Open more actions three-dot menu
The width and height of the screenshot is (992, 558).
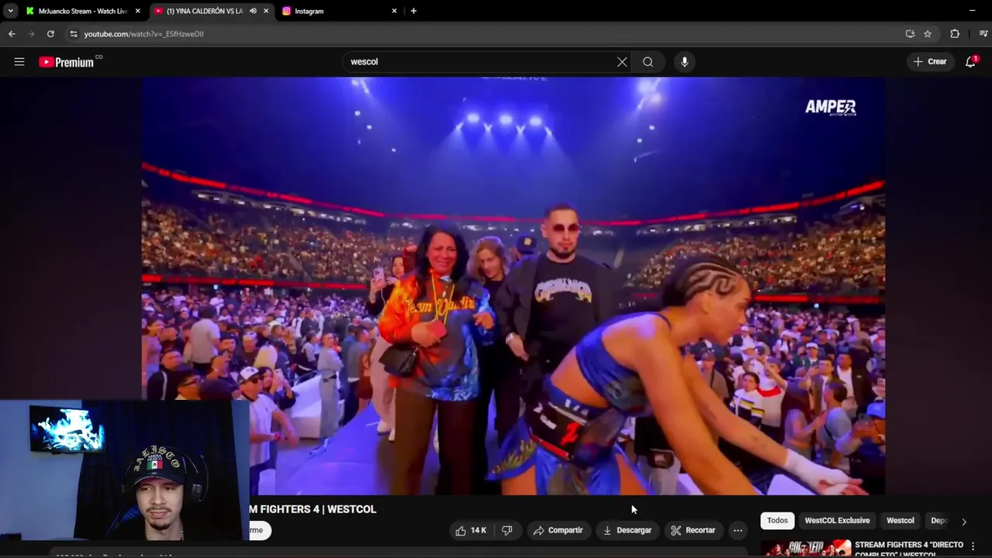pos(738,531)
